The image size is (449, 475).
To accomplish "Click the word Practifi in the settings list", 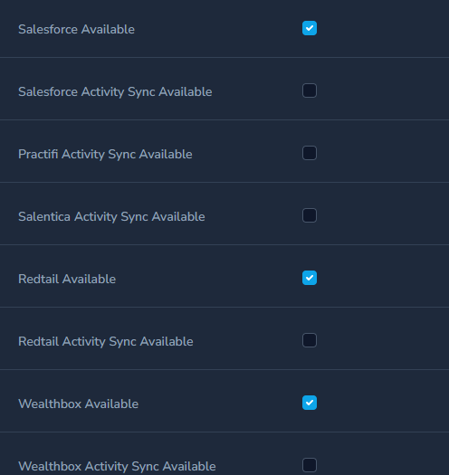I will 38,154.
